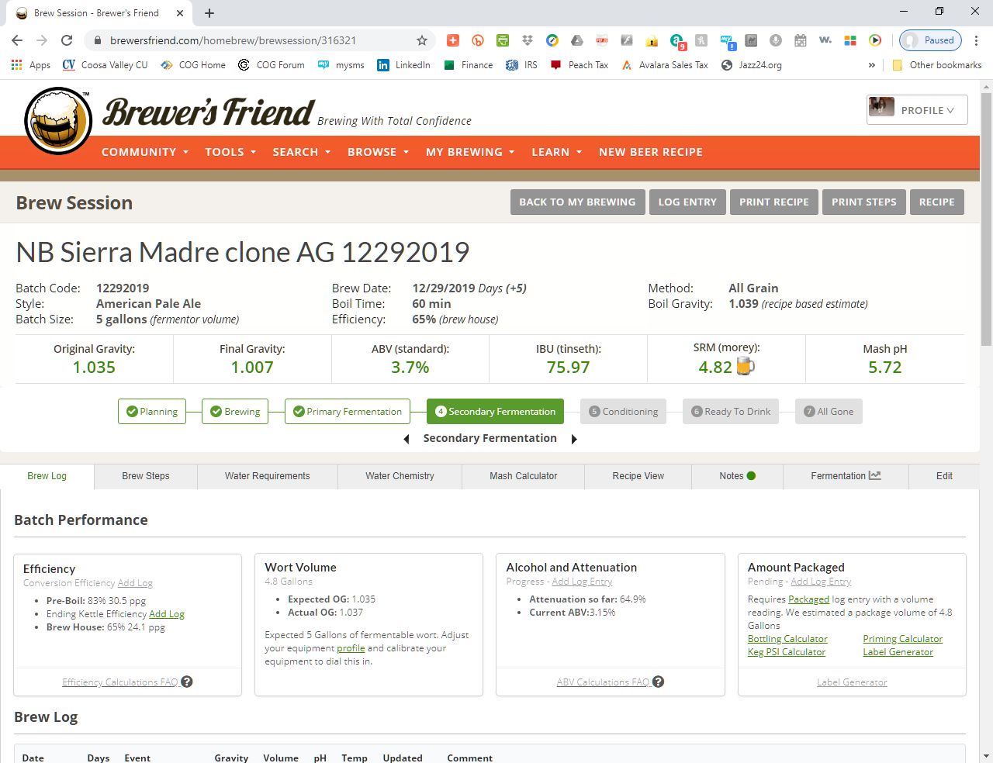This screenshot has height=763, width=993.
Task: Expand the Learn dropdown menu
Action: 557,152
